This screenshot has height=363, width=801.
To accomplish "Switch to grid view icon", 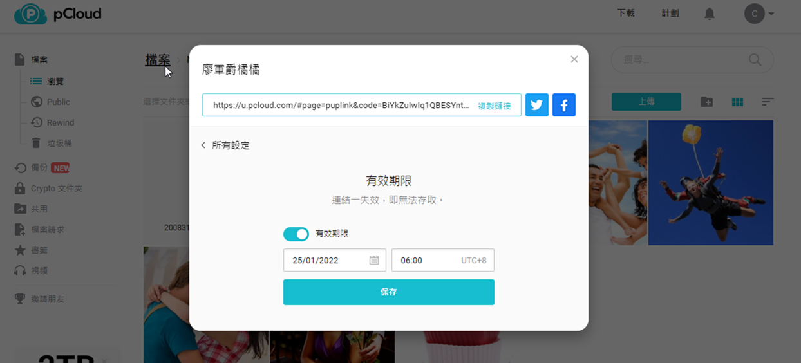I will pyautogui.click(x=737, y=102).
